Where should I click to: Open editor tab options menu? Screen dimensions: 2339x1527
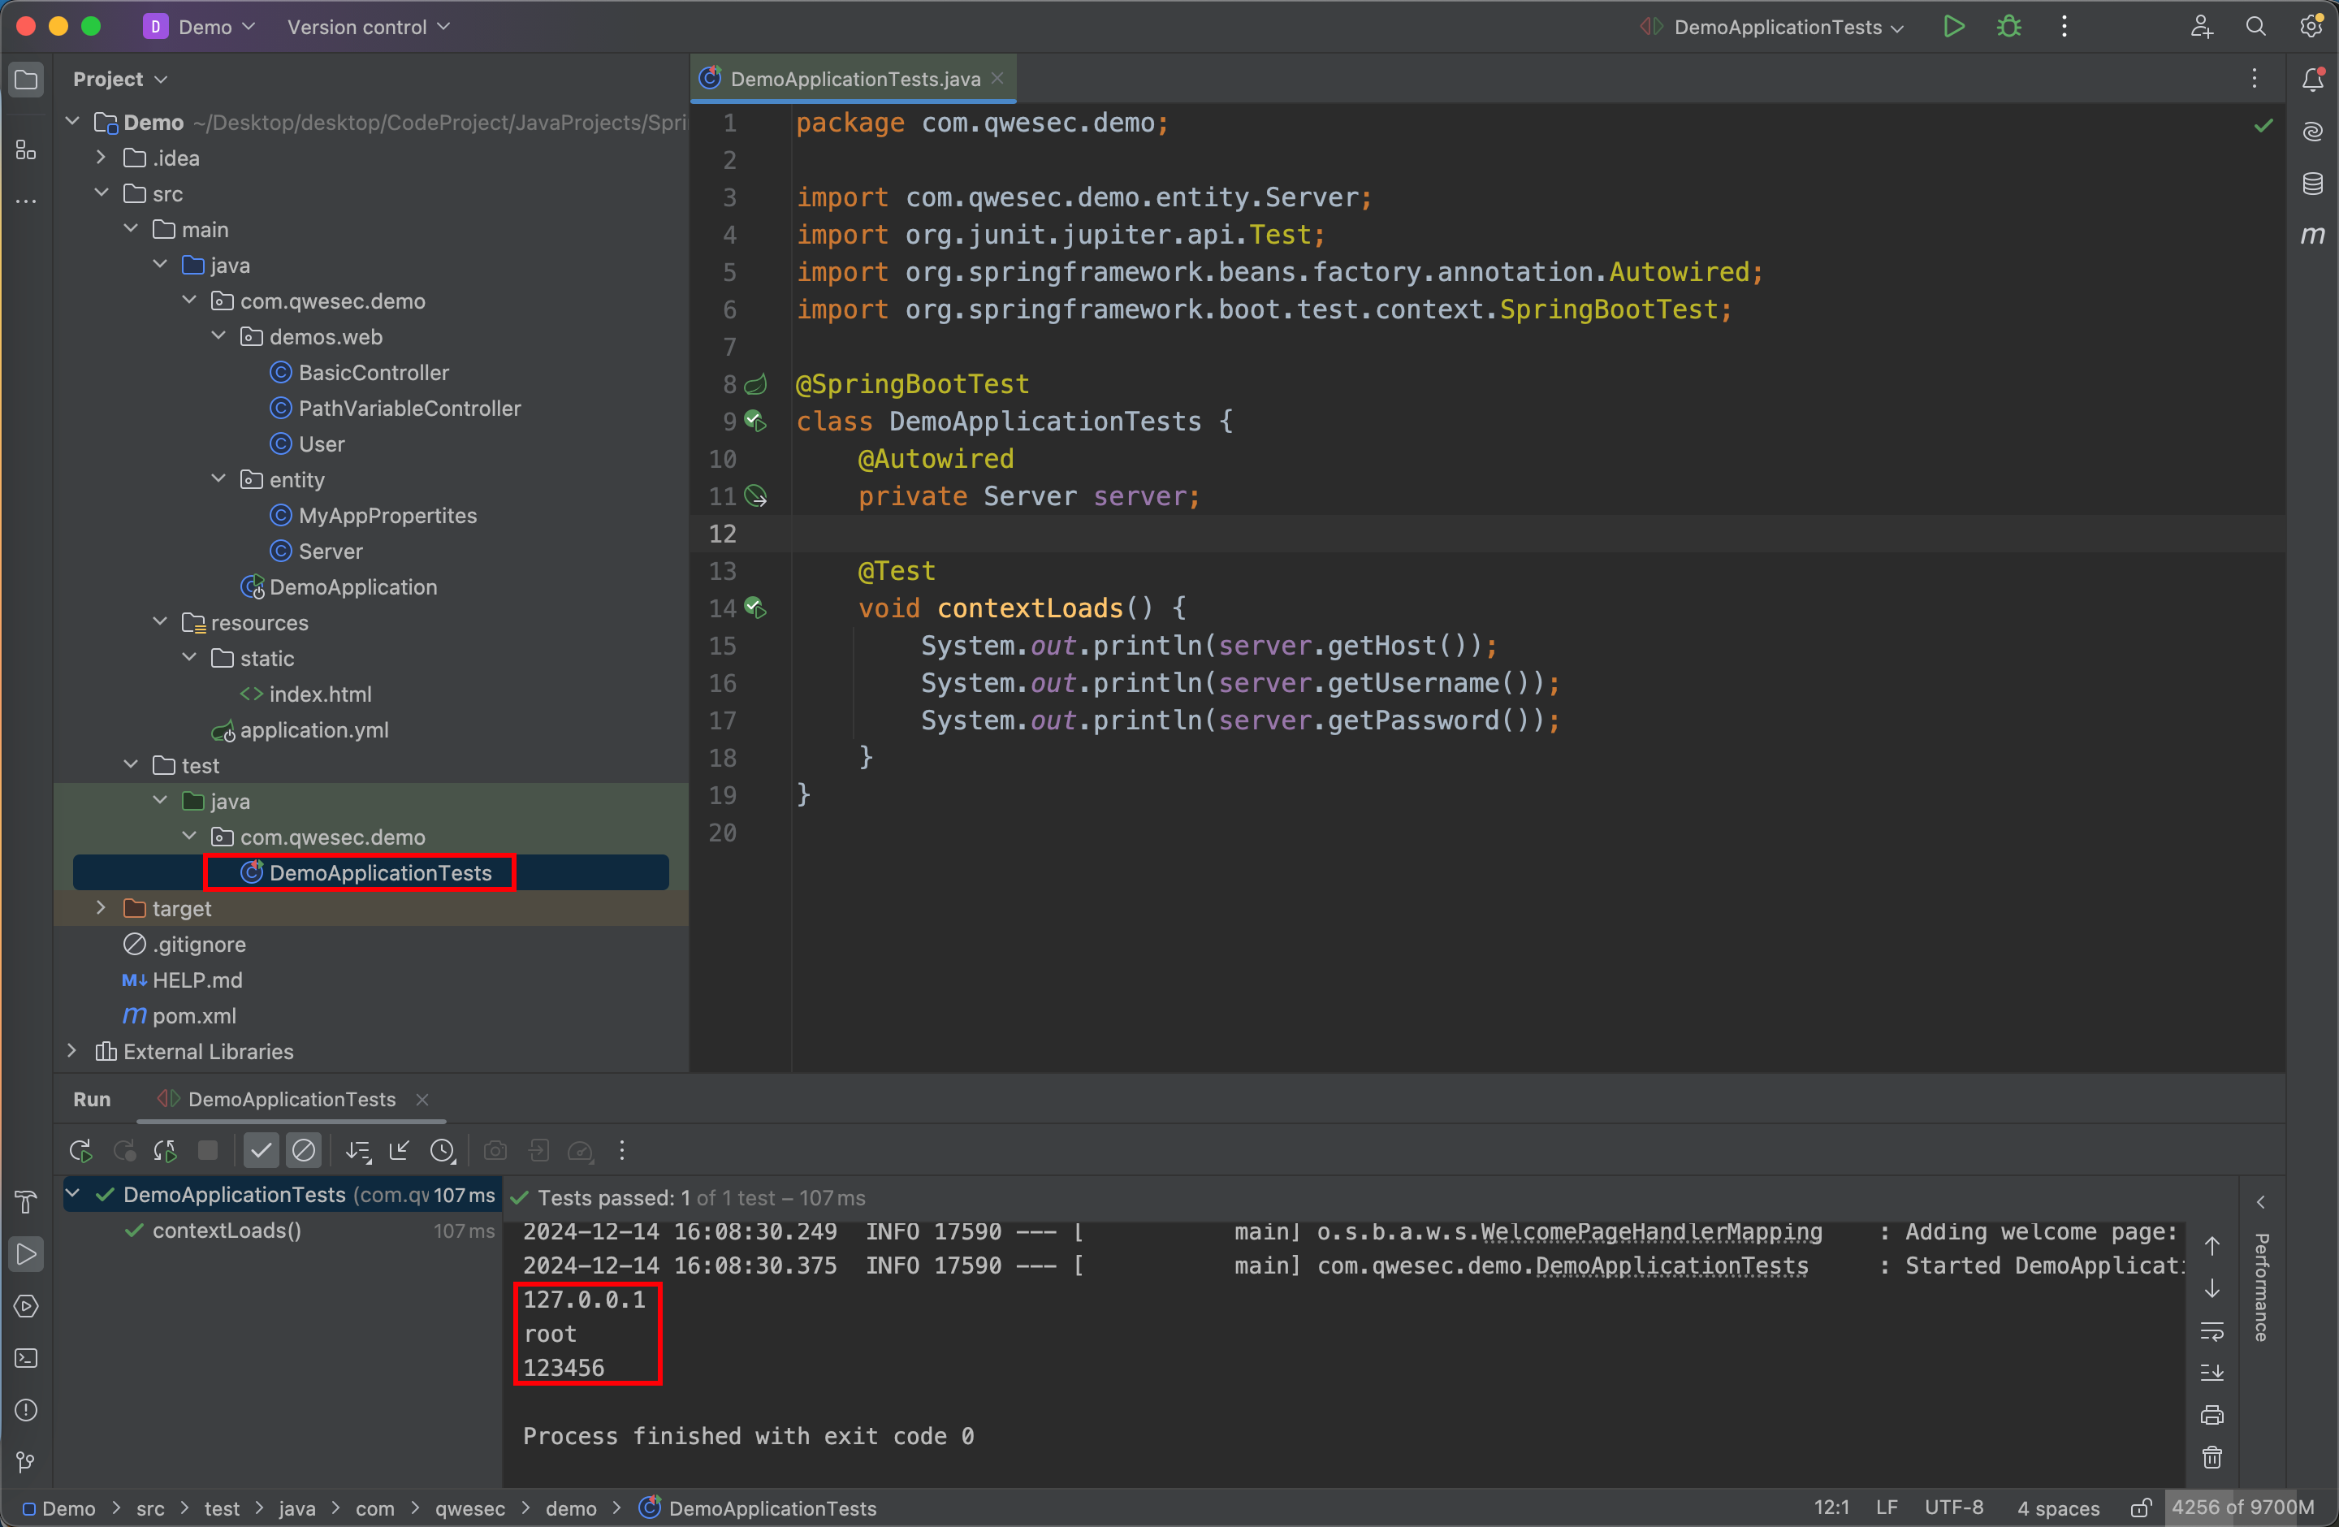coord(2255,79)
